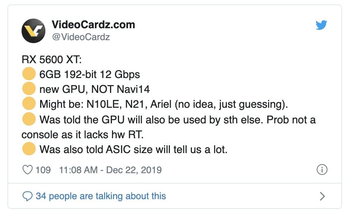Click the text "new GPU, NOT Navi14"

point(95,90)
